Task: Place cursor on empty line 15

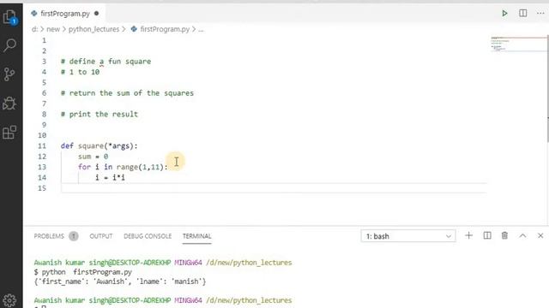Action: pos(273,188)
